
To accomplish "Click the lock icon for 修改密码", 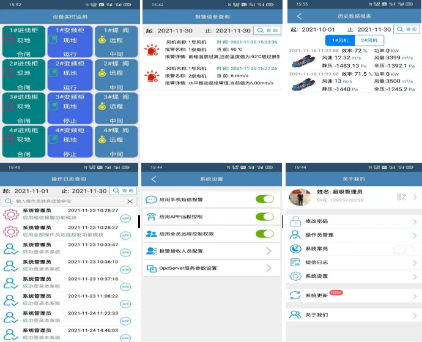I will pos(295,221).
